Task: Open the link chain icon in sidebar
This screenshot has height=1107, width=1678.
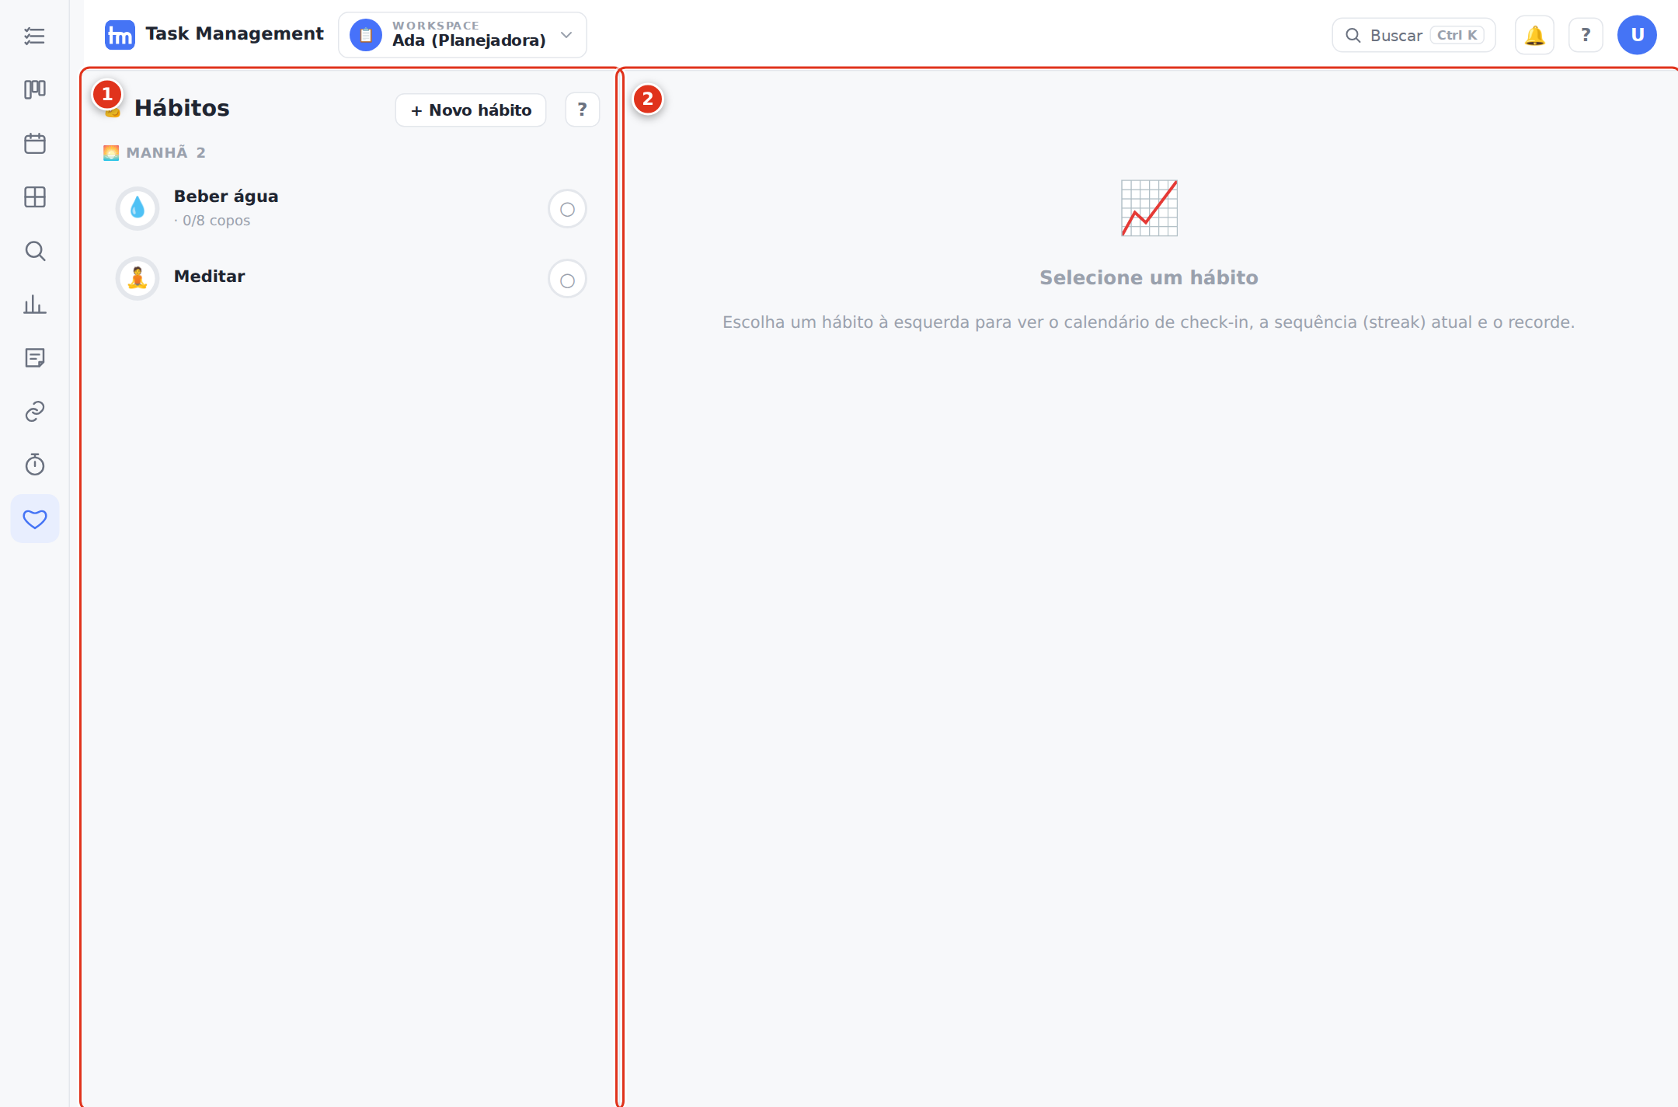Action: (x=35, y=412)
